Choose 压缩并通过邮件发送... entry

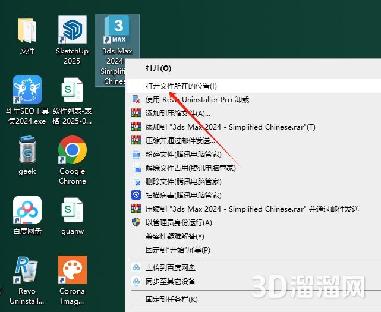pos(253,140)
